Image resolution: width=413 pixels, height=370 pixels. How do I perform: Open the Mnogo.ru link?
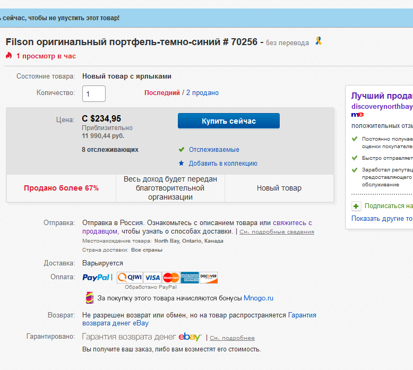259,298
